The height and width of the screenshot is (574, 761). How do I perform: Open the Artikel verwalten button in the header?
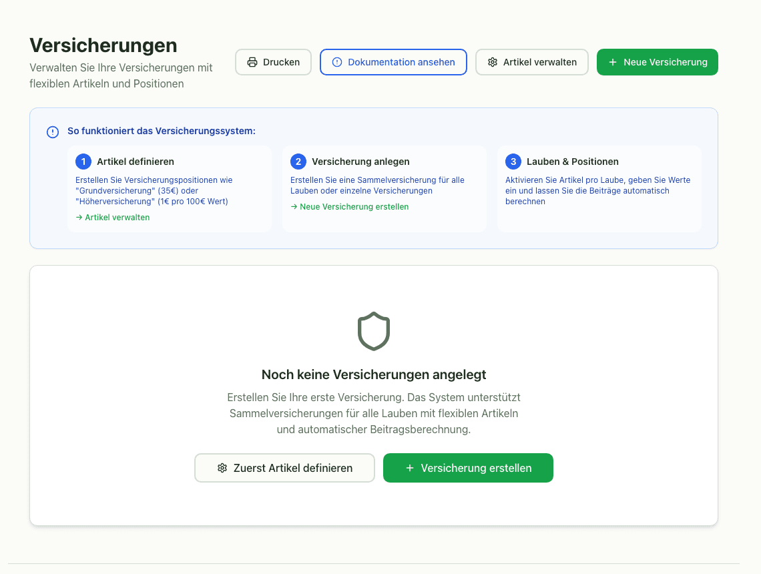point(532,62)
